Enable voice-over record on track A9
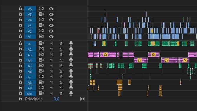 pyautogui.click(x=71, y=88)
